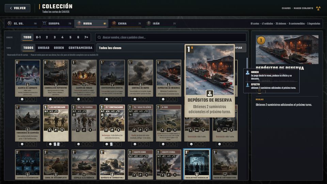Click infantry icon on 1.er Motorizado card

[56, 130]
